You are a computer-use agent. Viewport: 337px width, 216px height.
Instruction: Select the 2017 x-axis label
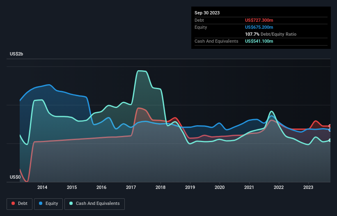click(131, 187)
